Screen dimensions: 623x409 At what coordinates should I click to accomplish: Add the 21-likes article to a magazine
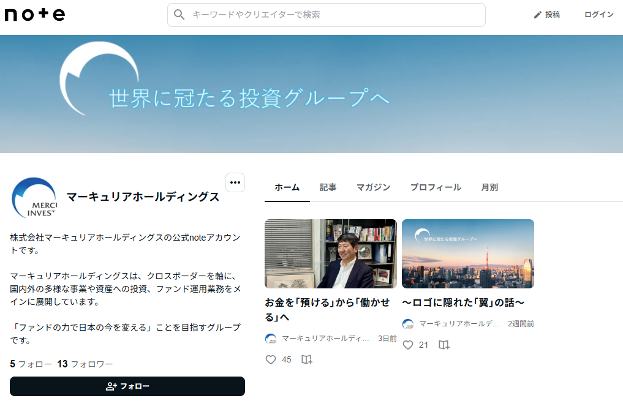pos(444,345)
